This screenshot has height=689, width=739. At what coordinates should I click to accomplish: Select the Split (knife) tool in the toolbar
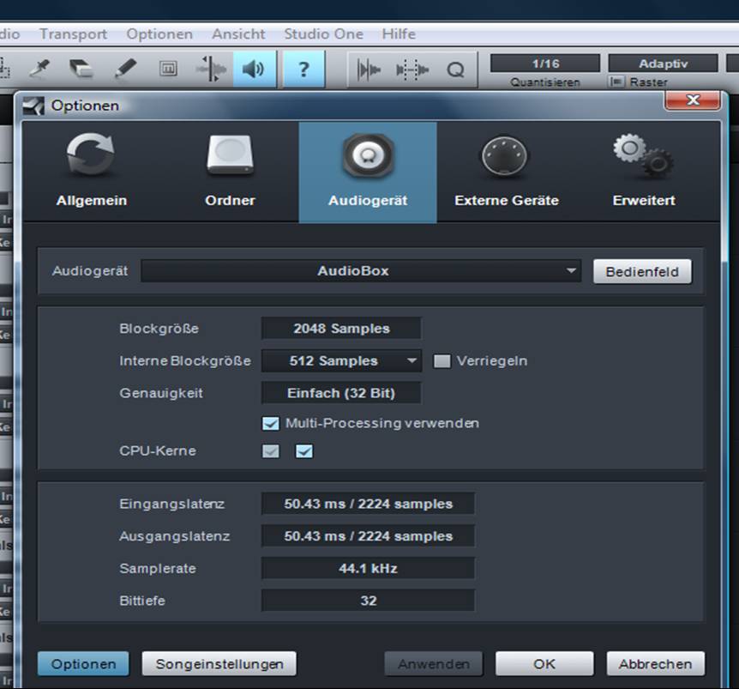tap(39, 70)
